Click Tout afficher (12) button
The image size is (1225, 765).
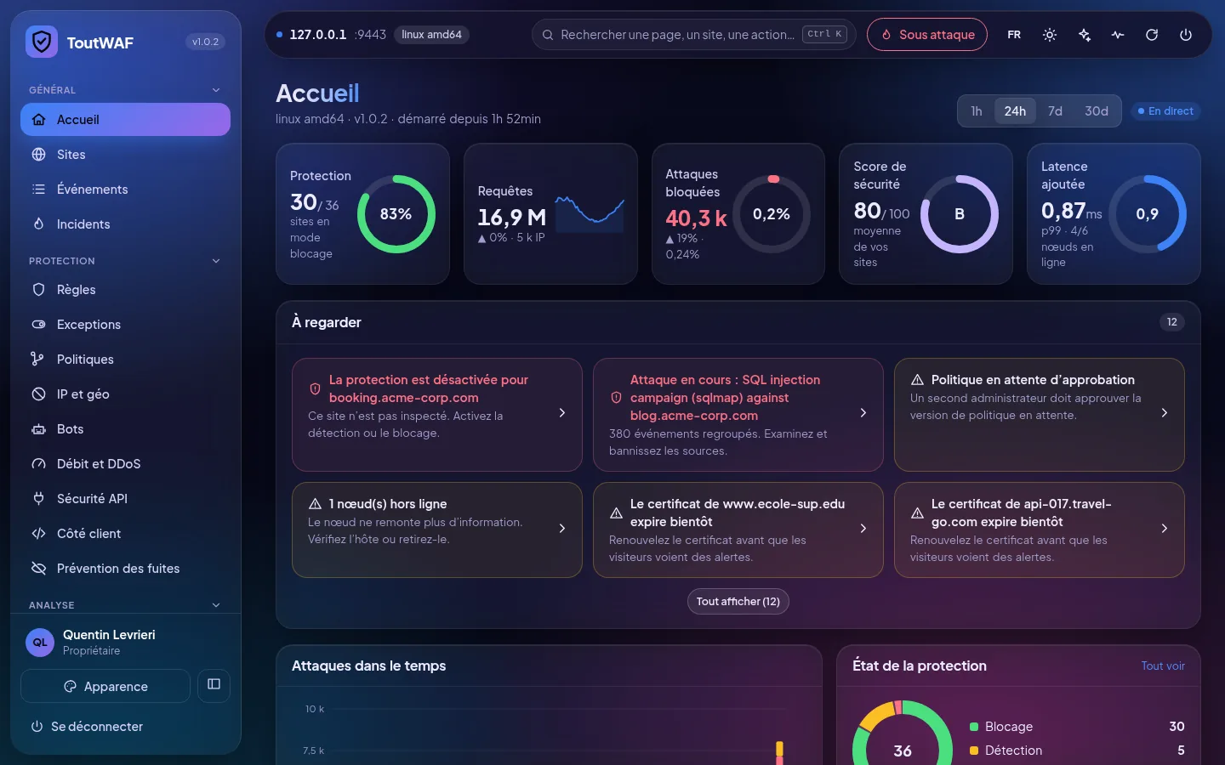pos(738,601)
